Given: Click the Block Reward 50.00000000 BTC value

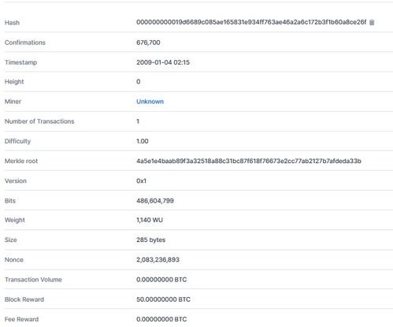Looking at the screenshot, I should click(x=163, y=299).
